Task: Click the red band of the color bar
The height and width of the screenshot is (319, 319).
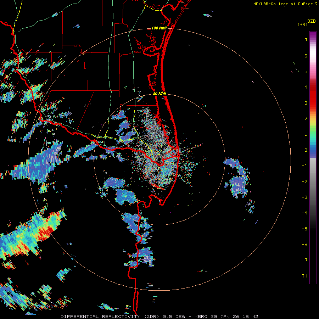Action: click(x=313, y=98)
